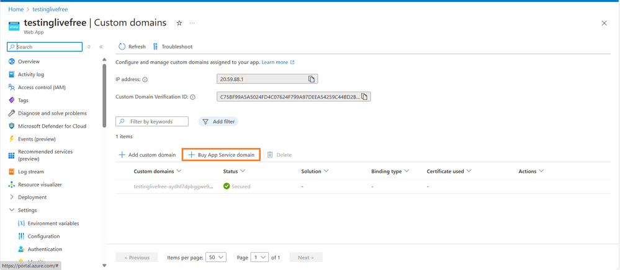Click the Custom Domain Verification ID info icon

tap(192, 97)
